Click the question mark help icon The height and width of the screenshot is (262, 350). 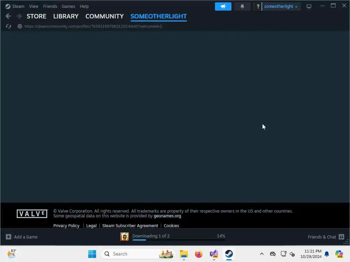tap(258, 6)
